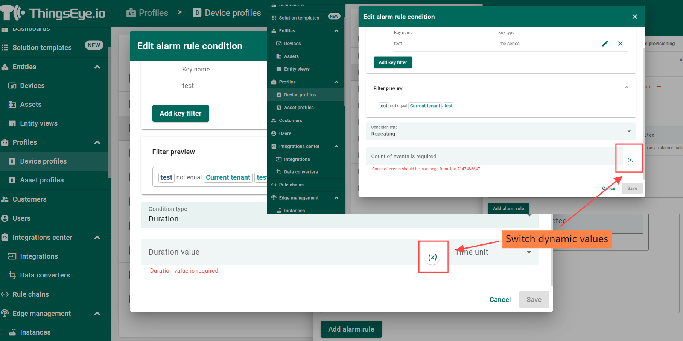
Task: Click Cancel in the Duration condition dialog
Action: point(500,300)
